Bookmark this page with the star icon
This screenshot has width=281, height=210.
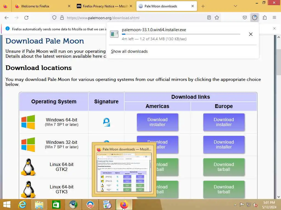[217, 17]
